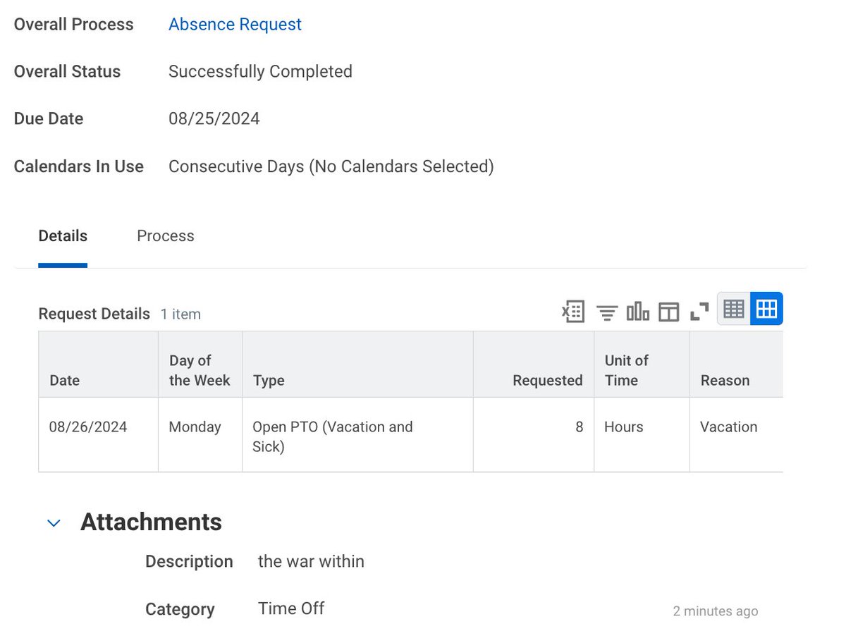Click the due date 08/25/2024 value
Viewport: 846px width, 643px height.
[x=214, y=119]
